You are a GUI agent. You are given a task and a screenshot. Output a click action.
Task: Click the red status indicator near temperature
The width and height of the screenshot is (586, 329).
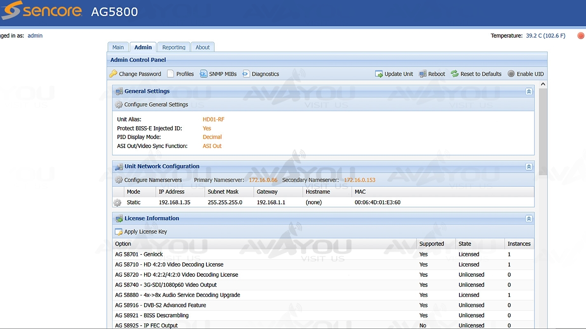point(581,36)
